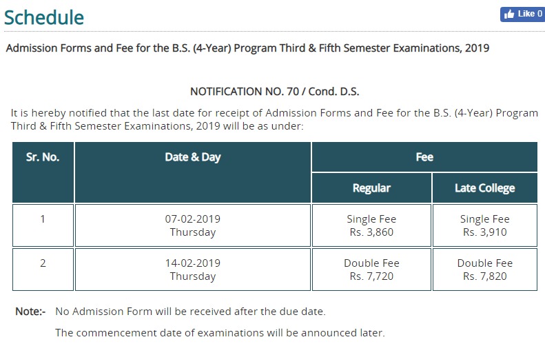Click the Schedule page heading
This screenshot has width=545, height=355.
[44, 18]
